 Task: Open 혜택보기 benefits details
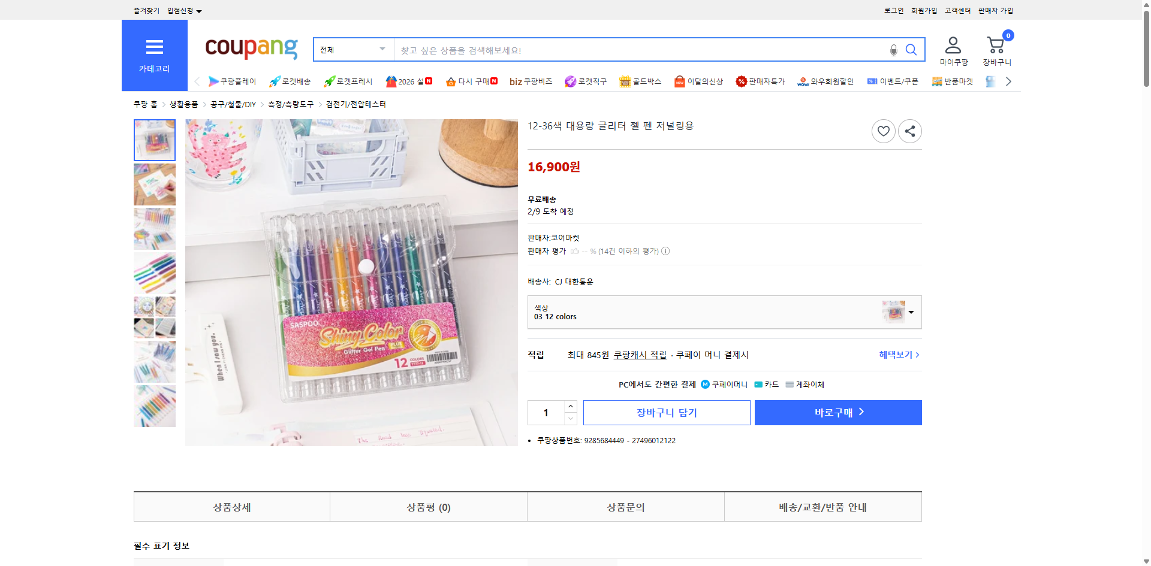[x=897, y=355]
